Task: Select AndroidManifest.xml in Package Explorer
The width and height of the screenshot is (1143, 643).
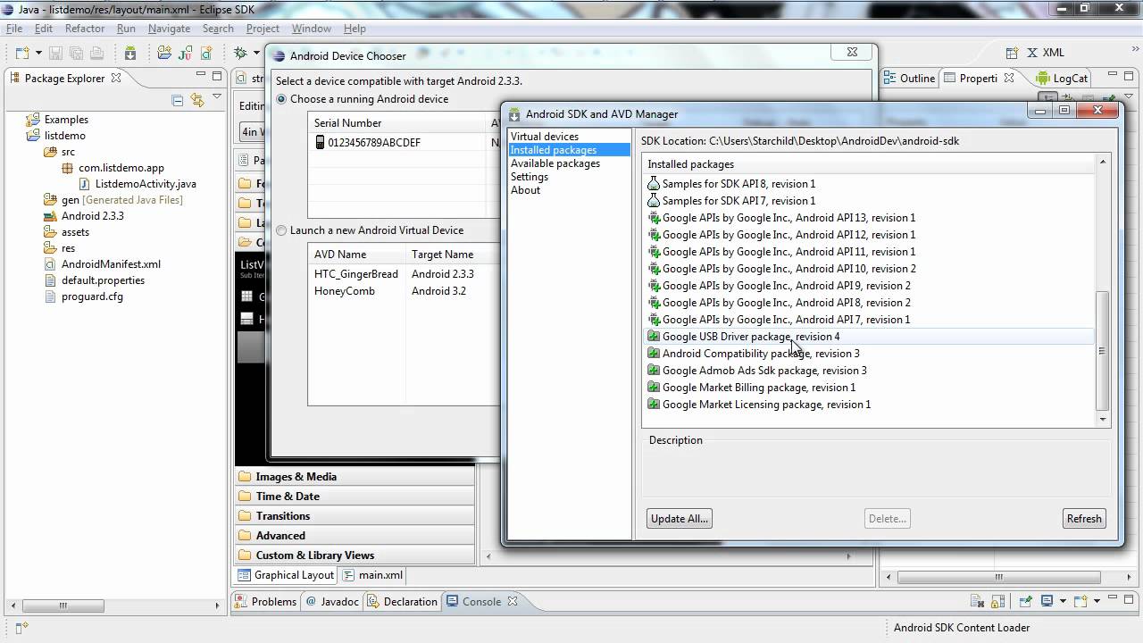Action: tap(103, 264)
